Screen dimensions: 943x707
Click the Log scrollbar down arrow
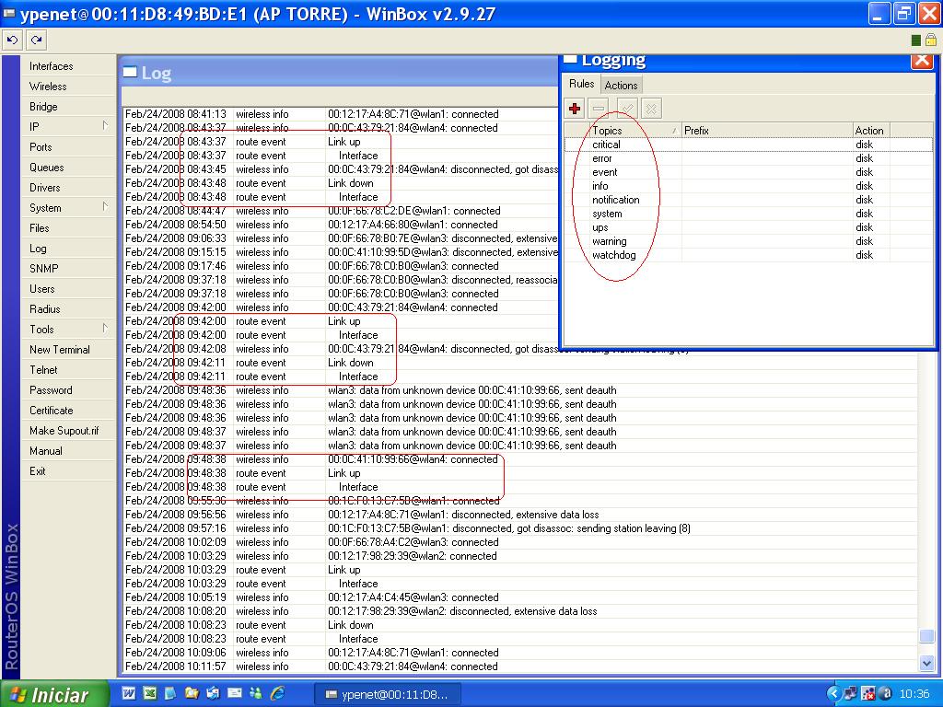[926, 663]
